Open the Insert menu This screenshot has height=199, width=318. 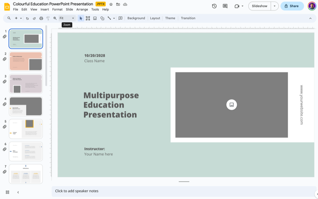click(45, 9)
